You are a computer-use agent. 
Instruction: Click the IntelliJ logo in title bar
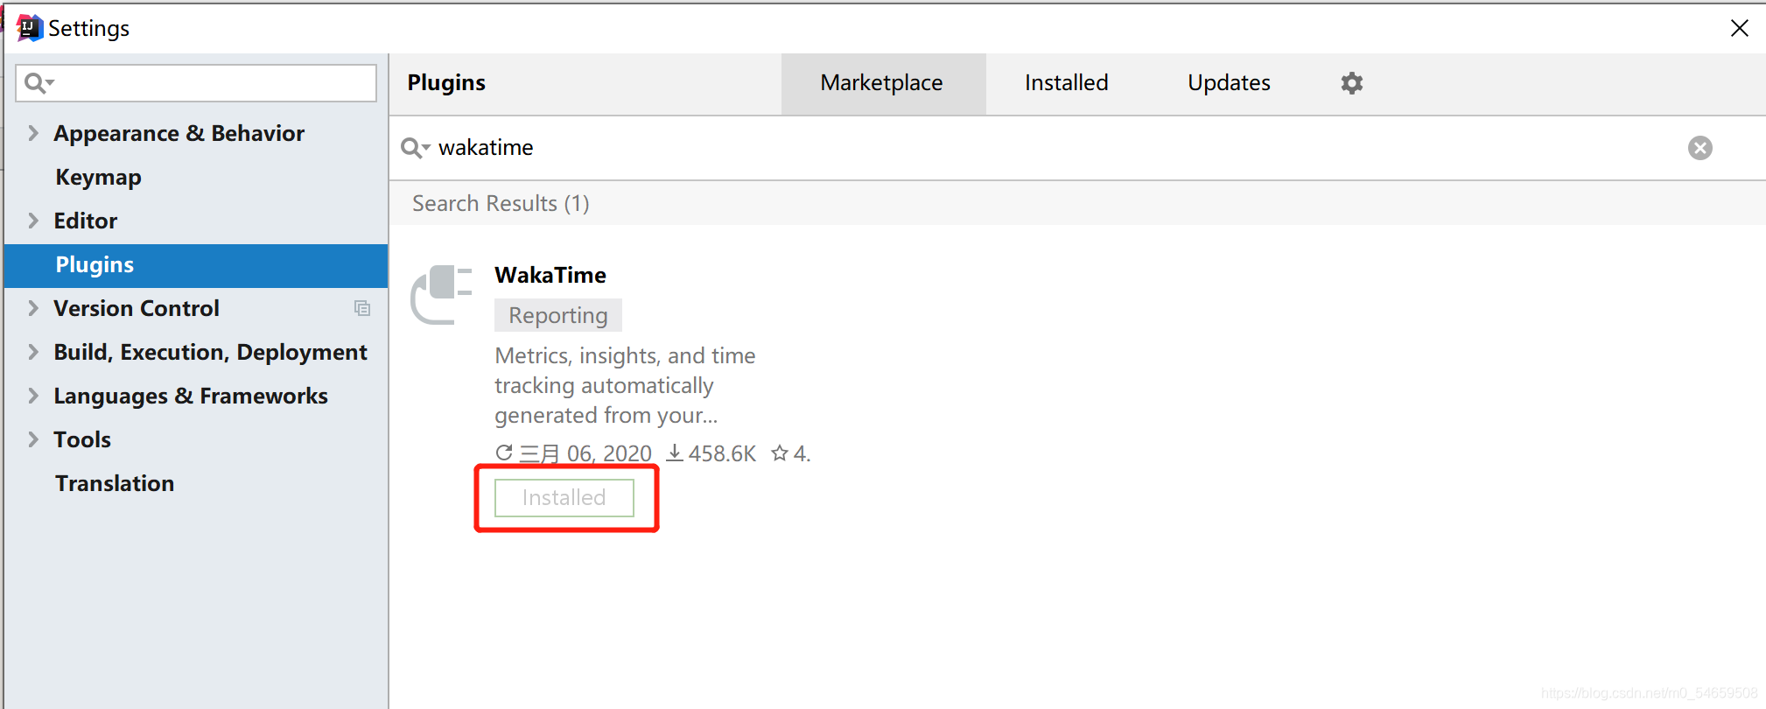pyautogui.click(x=29, y=28)
